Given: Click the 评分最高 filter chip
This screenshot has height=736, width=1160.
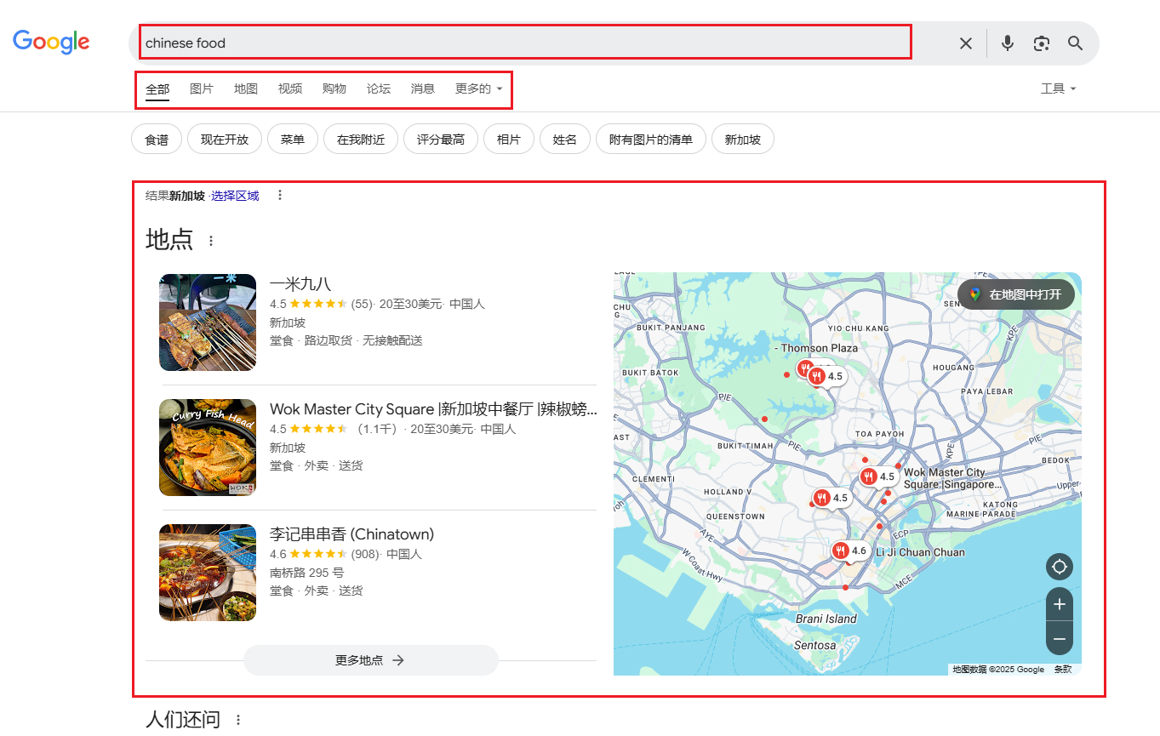Looking at the screenshot, I should point(441,140).
